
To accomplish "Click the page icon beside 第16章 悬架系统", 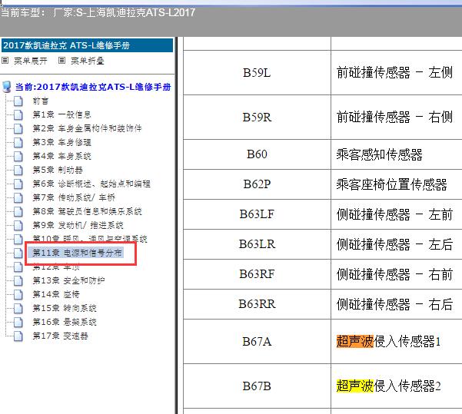I will tap(18, 323).
